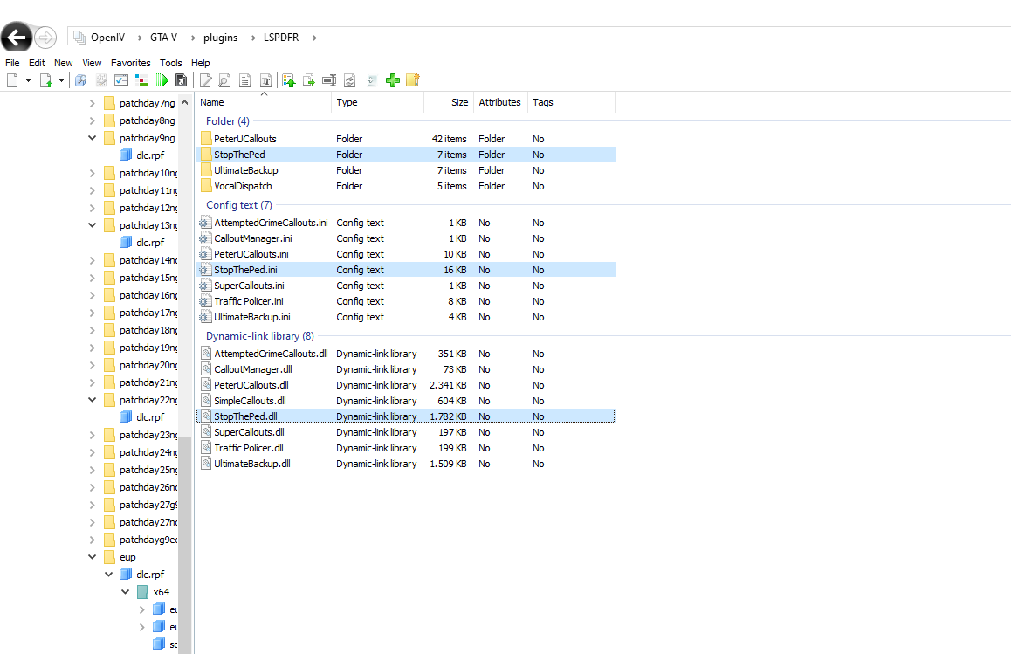
Task: Click the green play arrow toolbar icon
Action: click(162, 80)
